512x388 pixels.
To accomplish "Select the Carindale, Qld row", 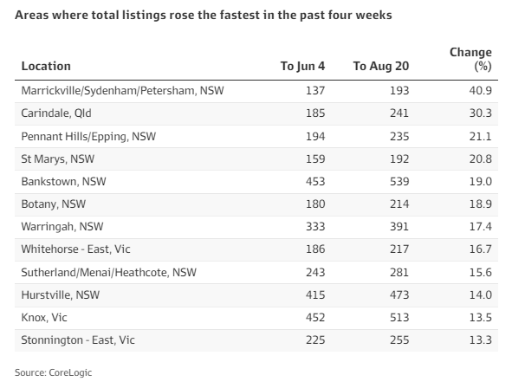I will point(256,113).
